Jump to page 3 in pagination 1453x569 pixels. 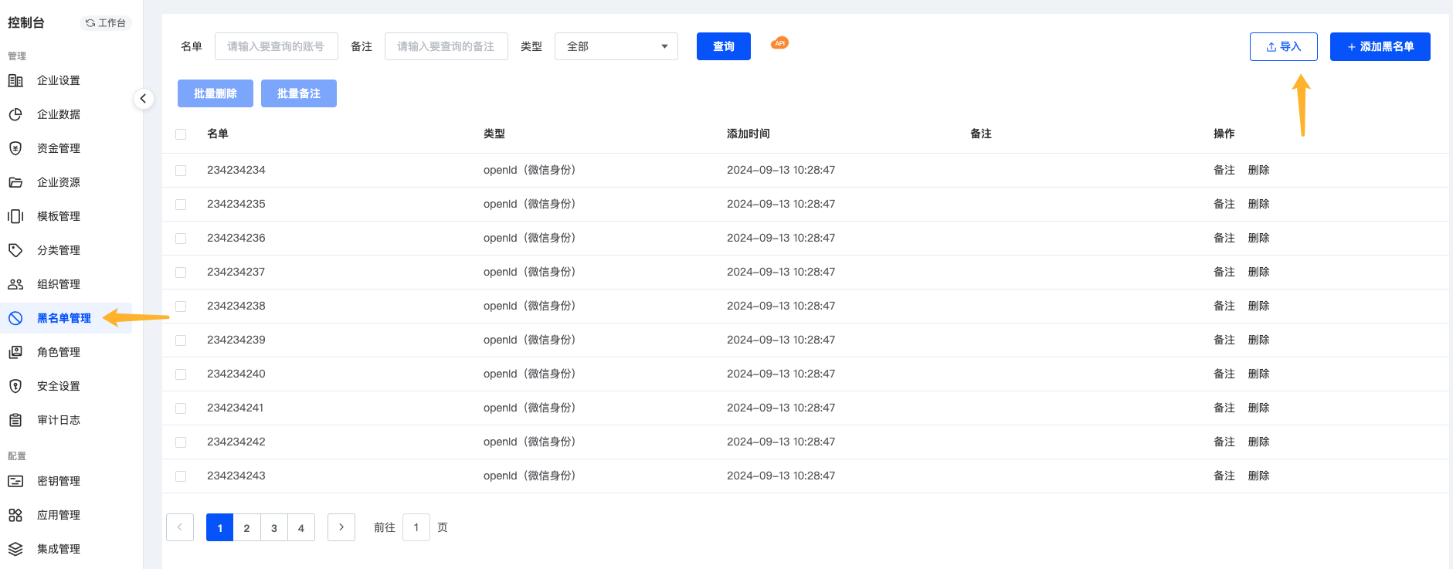point(274,528)
